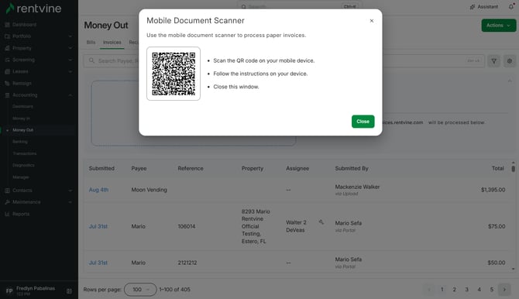This screenshot has width=519, height=299.
Task: Click the assignee icon next to Walter 2 DeVeas
Action: (x=321, y=222)
